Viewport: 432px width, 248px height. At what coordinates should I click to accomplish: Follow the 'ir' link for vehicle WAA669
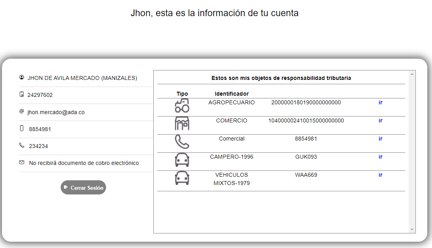380,175
